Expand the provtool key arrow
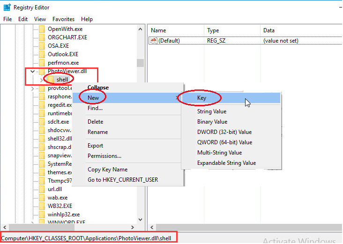The height and width of the screenshot is (244, 343). pos(32,89)
